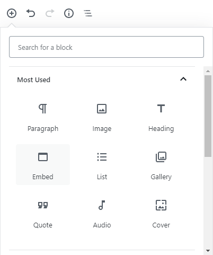
Task: Collapse the Most Used section chevron
Action: click(183, 79)
